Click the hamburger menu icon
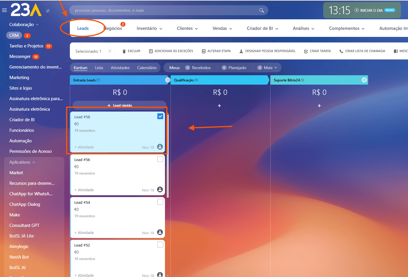Image resolution: width=408 pixels, height=277 pixels. [x=4, y=10]
